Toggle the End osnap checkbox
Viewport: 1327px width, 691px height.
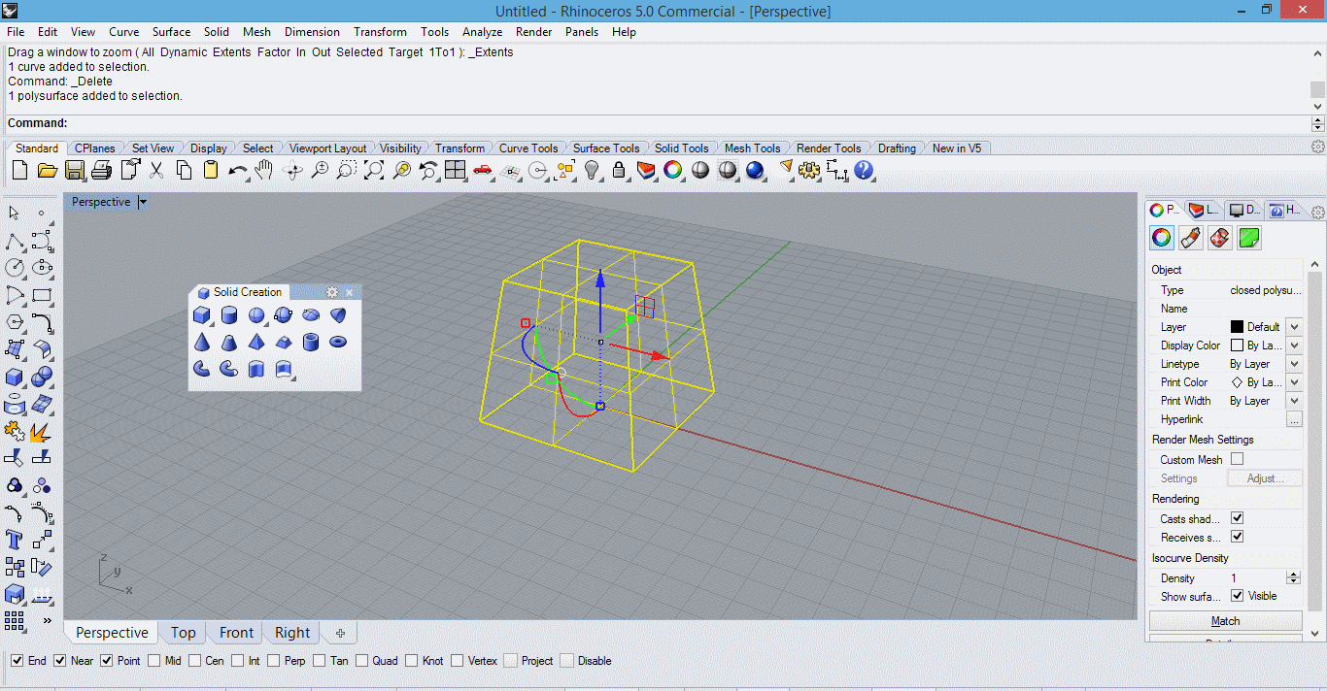[x=17, y=661]
